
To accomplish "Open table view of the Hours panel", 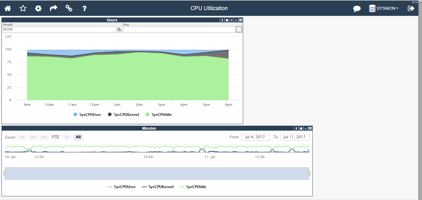I will [241, 20].
